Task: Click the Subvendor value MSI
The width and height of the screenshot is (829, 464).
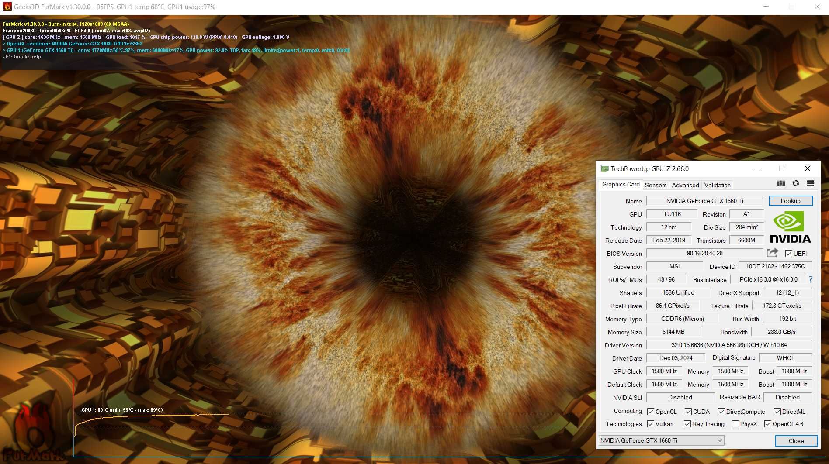Action: click(674, 266)
